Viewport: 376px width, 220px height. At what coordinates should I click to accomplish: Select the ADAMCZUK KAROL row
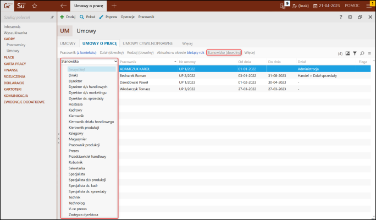pyautogui.click(x=245, y=69)
